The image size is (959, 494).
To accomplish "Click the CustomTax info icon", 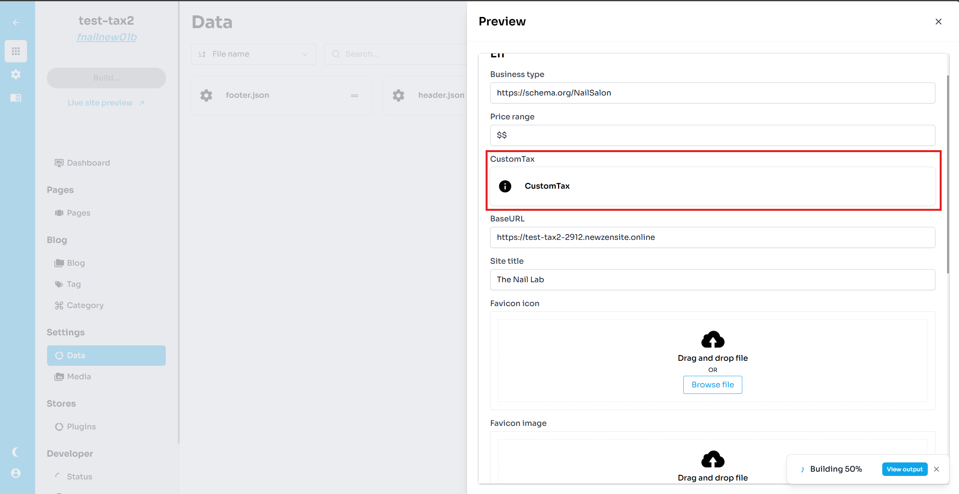I will 505,186.
